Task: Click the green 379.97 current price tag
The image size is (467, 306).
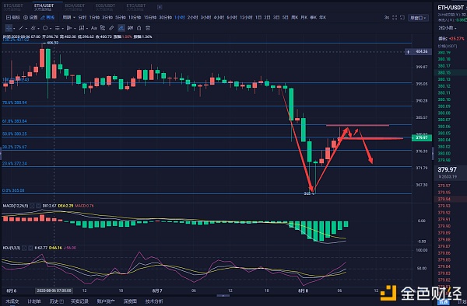Action: pos(422,137)
